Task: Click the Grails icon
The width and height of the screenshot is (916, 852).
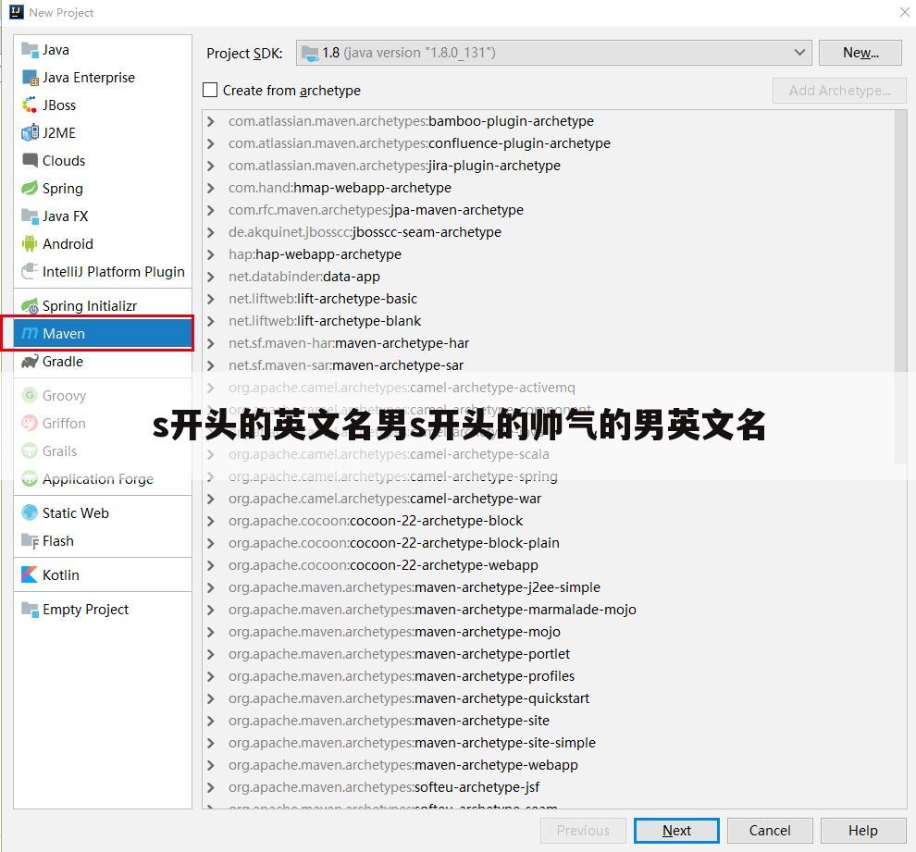Action: pos(30,451)
